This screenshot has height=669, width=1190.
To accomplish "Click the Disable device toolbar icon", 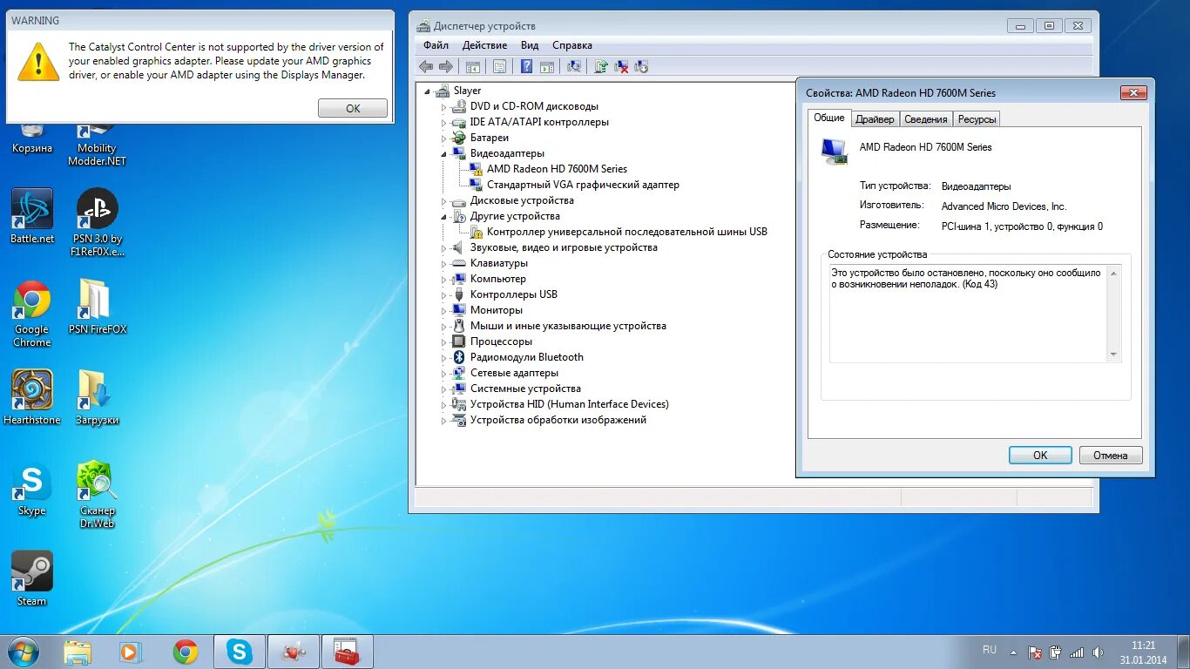I will pyautogui.click(x=642, y=66).
